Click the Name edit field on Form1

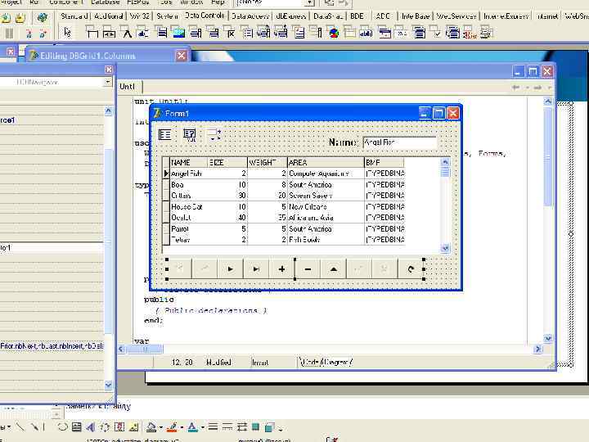coord(399,142)
